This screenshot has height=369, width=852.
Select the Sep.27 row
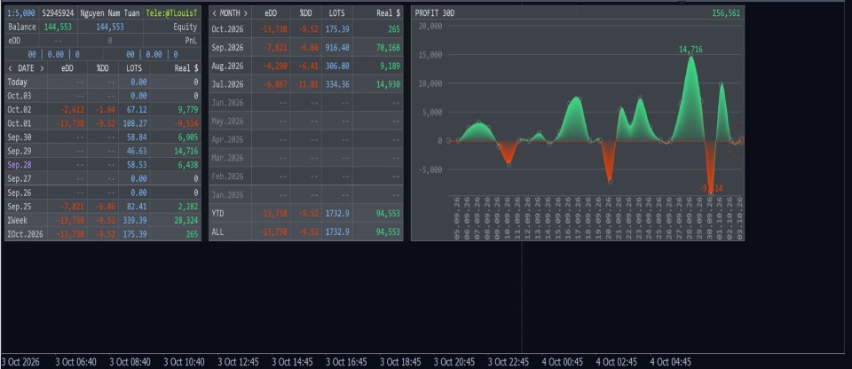pyautogui.click(x=103, y=179)
